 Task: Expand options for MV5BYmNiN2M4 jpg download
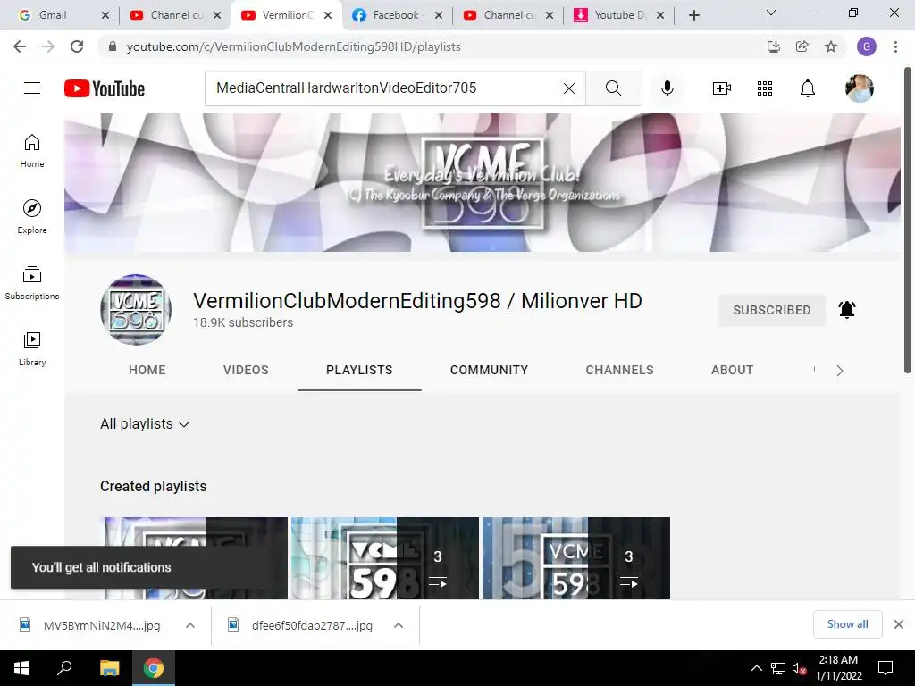[190, 625]
